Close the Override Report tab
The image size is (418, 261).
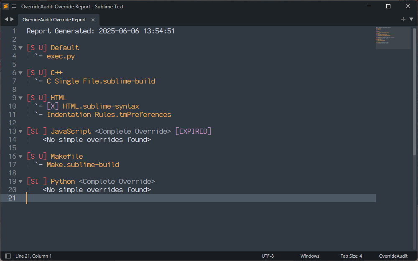(x=93, y=20)
